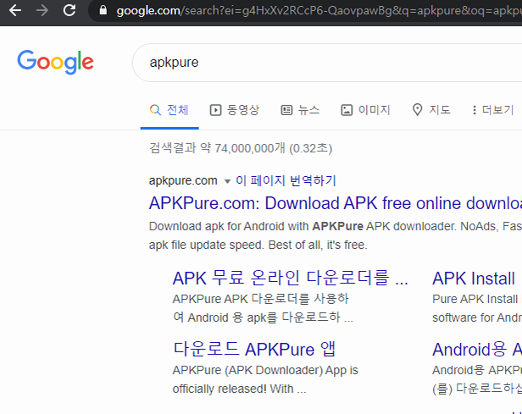
Task: Switch to the 뉴스 tab
Action: [300, 110]
